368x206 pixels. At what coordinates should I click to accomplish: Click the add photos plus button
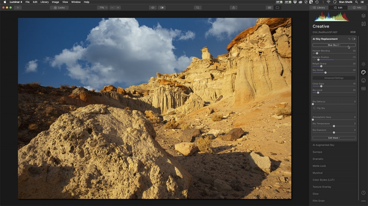[17, 7]
